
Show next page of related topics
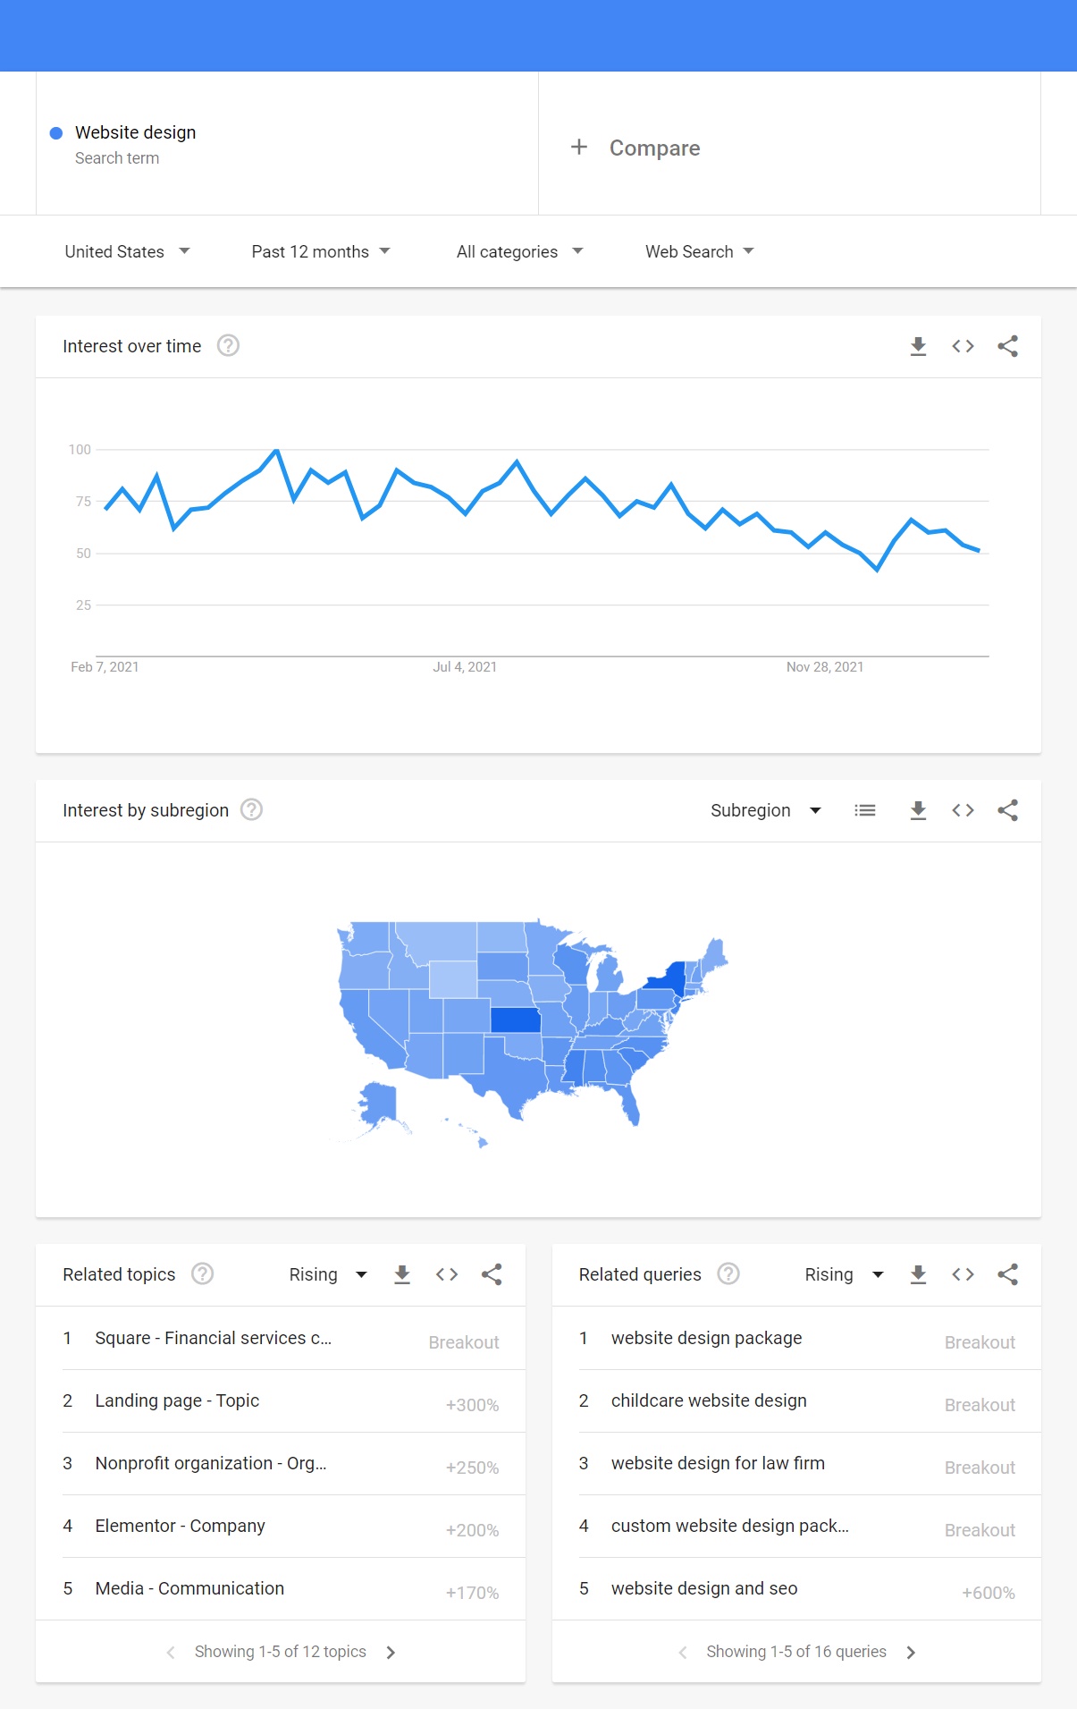(x=391, y=1652)
